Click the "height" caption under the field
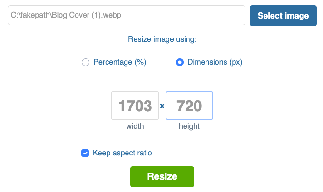This screenshot has width=323, height=192. click(189, 126)
